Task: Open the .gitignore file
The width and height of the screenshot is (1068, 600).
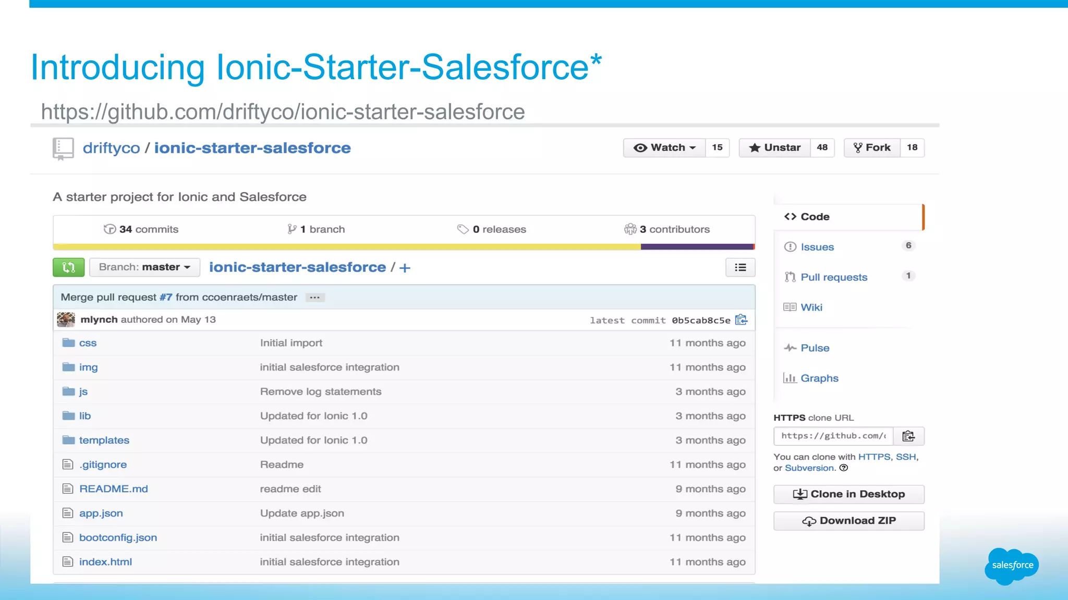Action: [103, 465]
